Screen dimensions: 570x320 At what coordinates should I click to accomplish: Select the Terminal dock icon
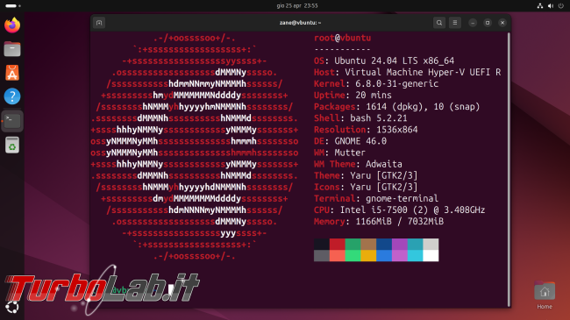pyautogui.click(x=12, y=121)
